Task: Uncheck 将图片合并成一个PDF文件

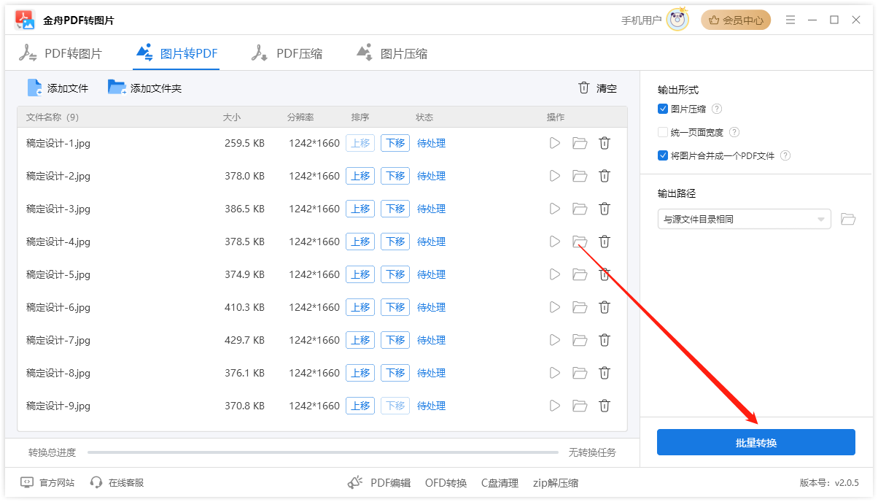Action: pyautogui.click(x=662, y=155)
